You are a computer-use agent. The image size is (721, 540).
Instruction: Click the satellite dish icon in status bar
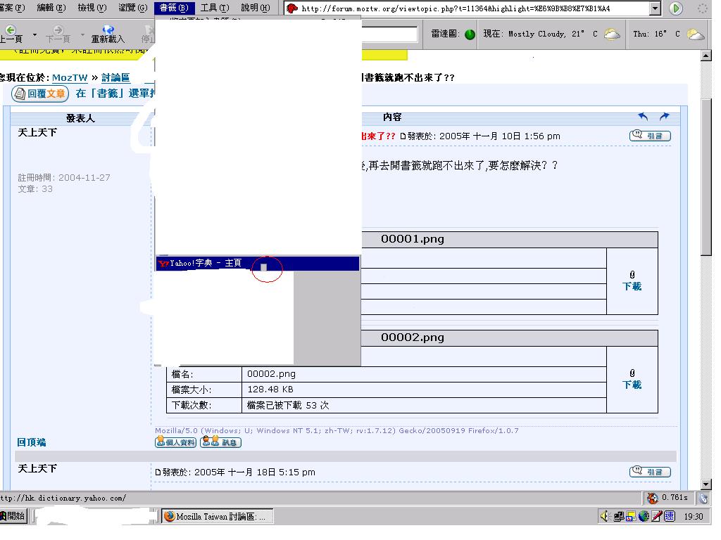coord(703,499)
